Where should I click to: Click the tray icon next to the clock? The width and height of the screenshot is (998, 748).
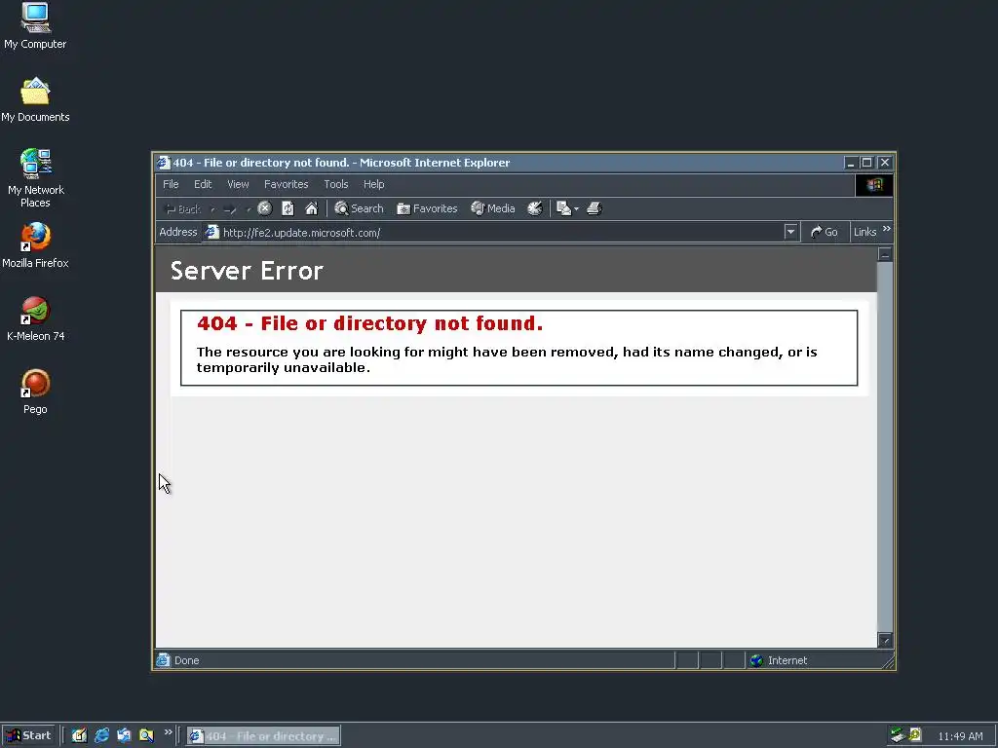click(915, 735)
